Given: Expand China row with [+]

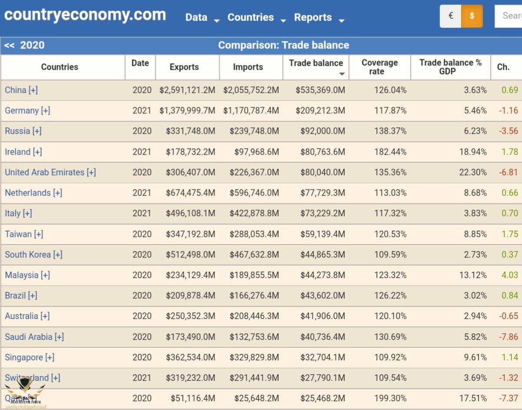Looking at the screenshot, I should [33, 90].
